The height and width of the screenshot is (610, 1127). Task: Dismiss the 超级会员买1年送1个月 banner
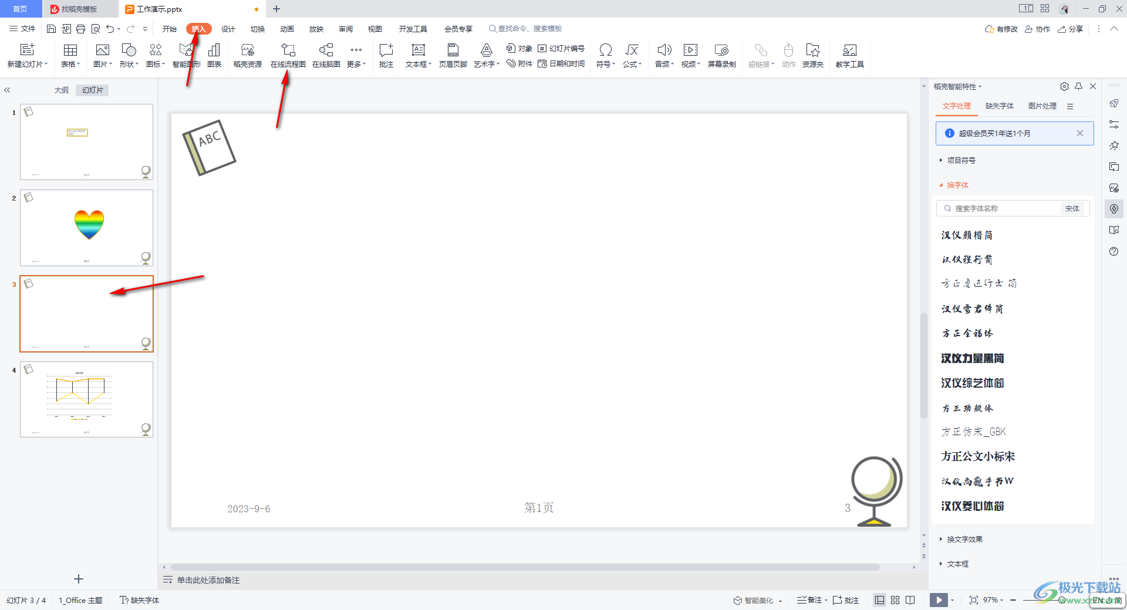(x=1079, y=133)
